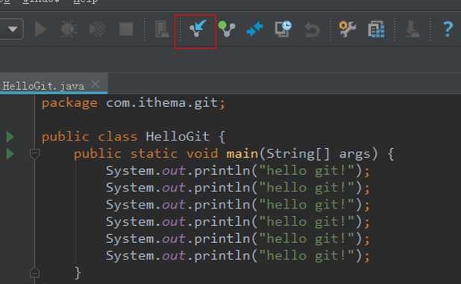Open the run configuration dropdown arrow
461x284 pixels.
click(13, 29)
